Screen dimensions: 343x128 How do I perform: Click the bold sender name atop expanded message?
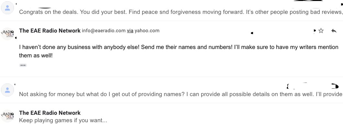pos(50,31)
